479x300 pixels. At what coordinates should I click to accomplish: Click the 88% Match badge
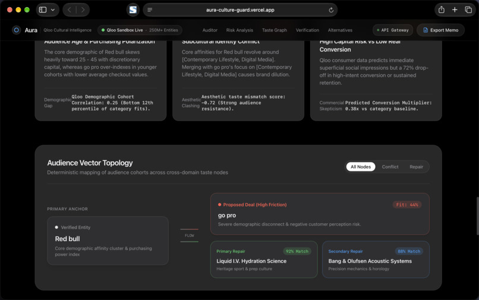click(x=409, y=251)
